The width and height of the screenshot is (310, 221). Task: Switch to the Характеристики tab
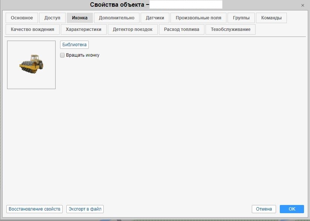tap(84, 29)
